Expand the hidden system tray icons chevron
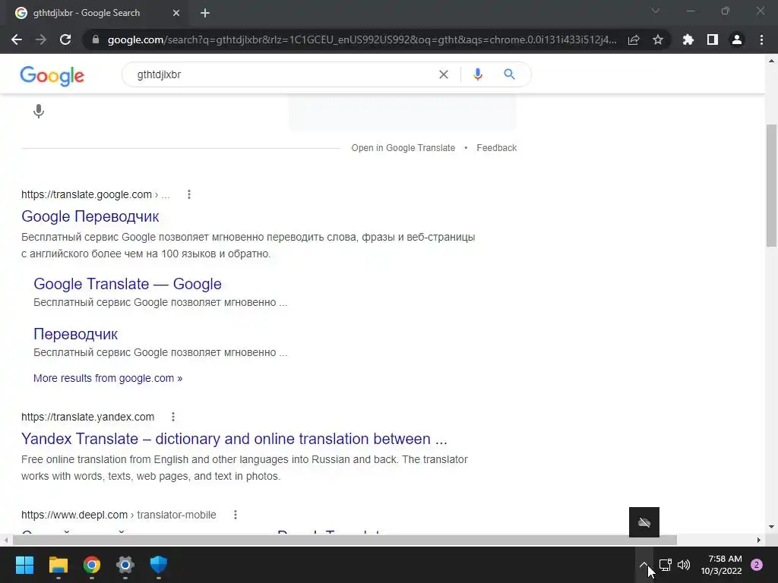Image resolution: width=778 pixels, height=583 pixels. pyautogui.click(x=643, y=565)
